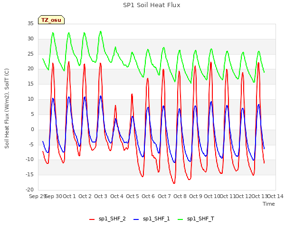The width and height of the screenshot is (304, 228).
Task: Click the red sp1_SHF_2 legend swatch
Action: pyautogui.click(x=92, y=219)
